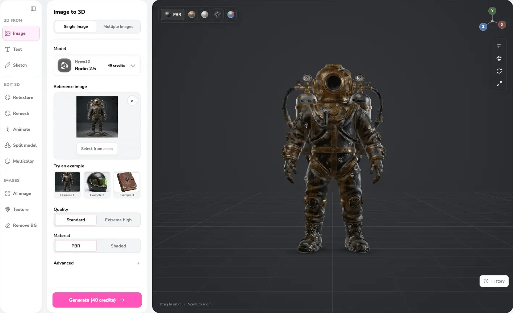
Task: Select Extreme high quality
Action: [x=118, y=220]
